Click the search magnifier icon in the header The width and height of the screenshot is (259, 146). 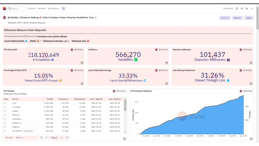[10, 8]
